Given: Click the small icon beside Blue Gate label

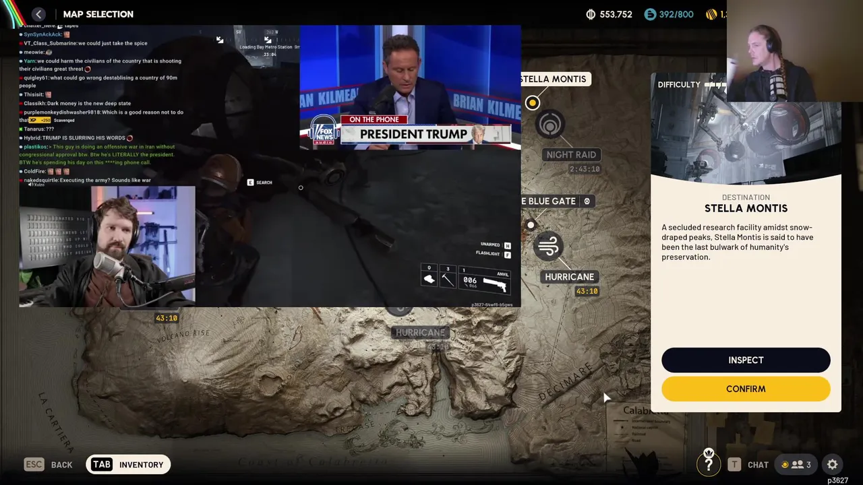Looking at the screenshot, I should pos(587,201).
